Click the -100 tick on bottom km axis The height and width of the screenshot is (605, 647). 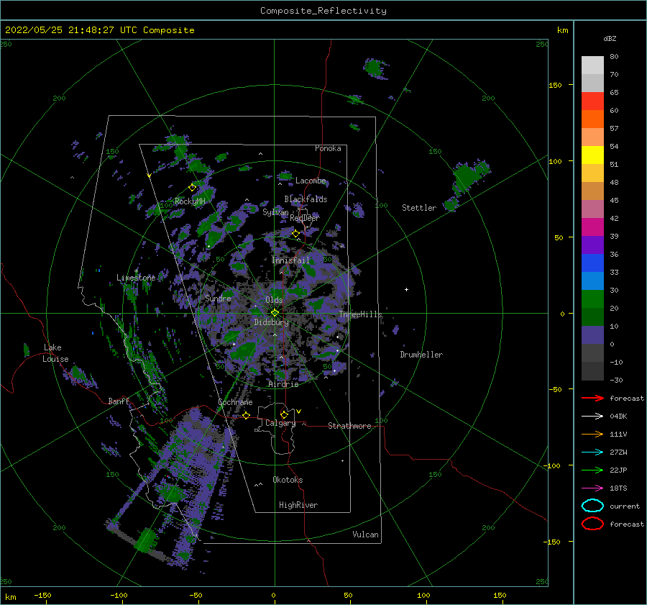click(x=119, y=595)
